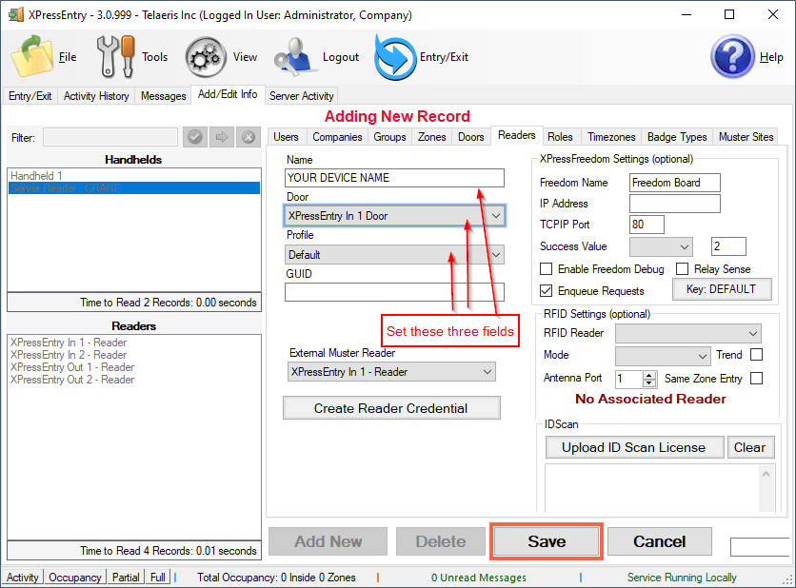Click the Name input field

(394, 178)
